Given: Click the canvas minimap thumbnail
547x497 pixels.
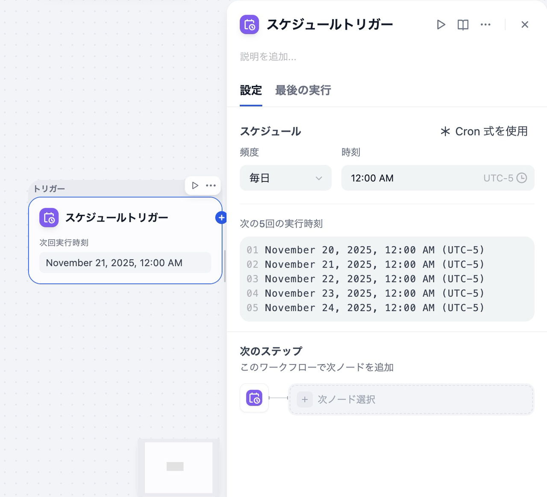Looking at the screenshot, I should [179, 467].
